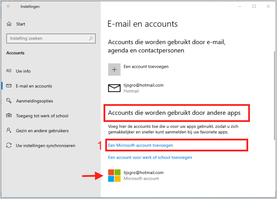Focus the Instelling zoeken search field
277x199 pixels.
[48, 38]
